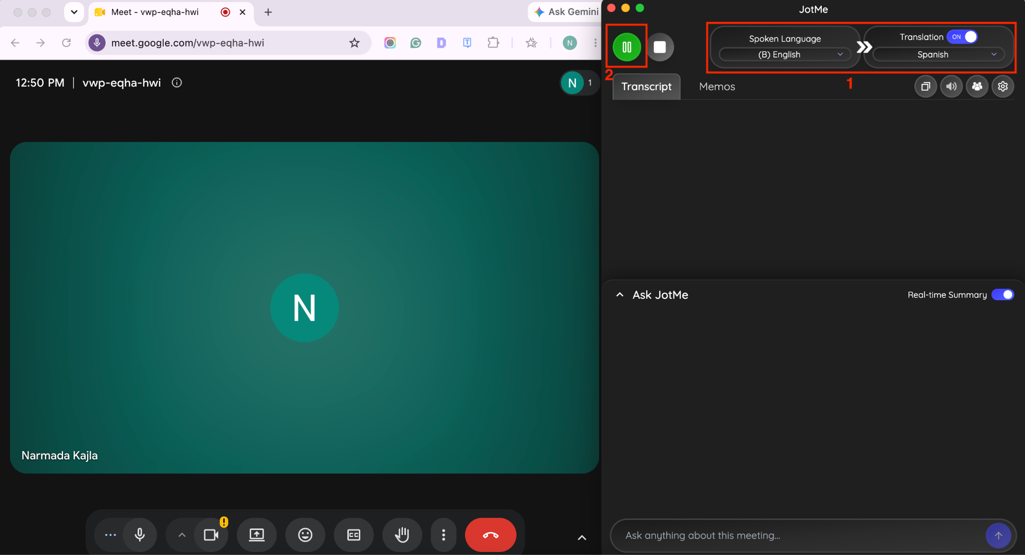Click the 12:50 PM time text
Image resolution: width=1025 pixels, height=555 pixels.
pyautogui.click(x=40, y=83)
